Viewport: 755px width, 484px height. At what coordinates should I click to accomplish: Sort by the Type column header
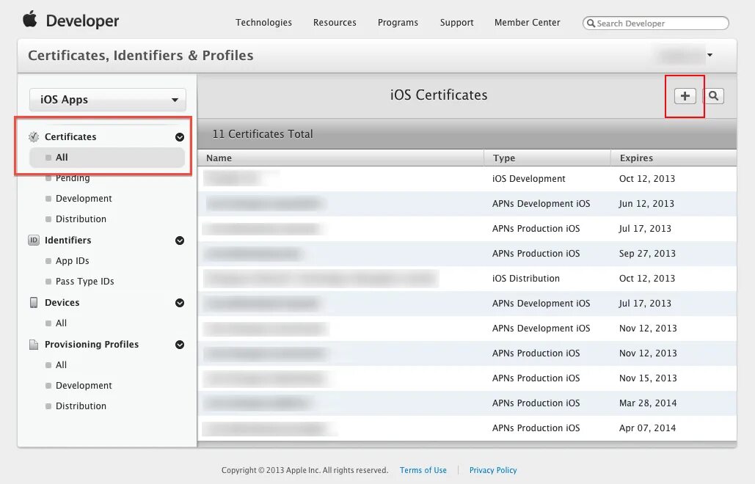[x=547, y=158]
